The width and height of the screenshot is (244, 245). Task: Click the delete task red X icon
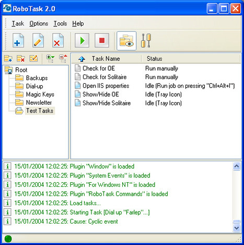click(58, 40)
